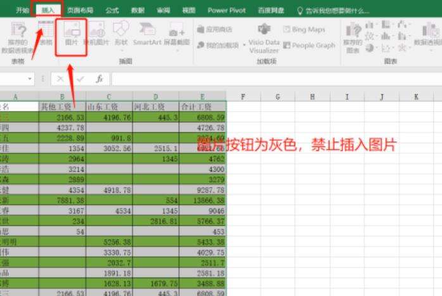
Task: Switch to the Power Pivot tab
Action: click(x=226, y=10)
